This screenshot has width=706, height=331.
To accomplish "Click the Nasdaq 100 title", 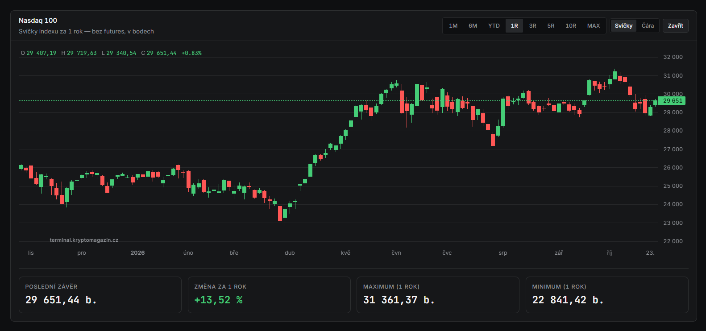I will coord(38,21).
